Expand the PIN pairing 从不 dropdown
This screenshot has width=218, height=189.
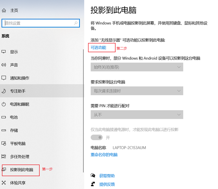[x=137, y=114]
